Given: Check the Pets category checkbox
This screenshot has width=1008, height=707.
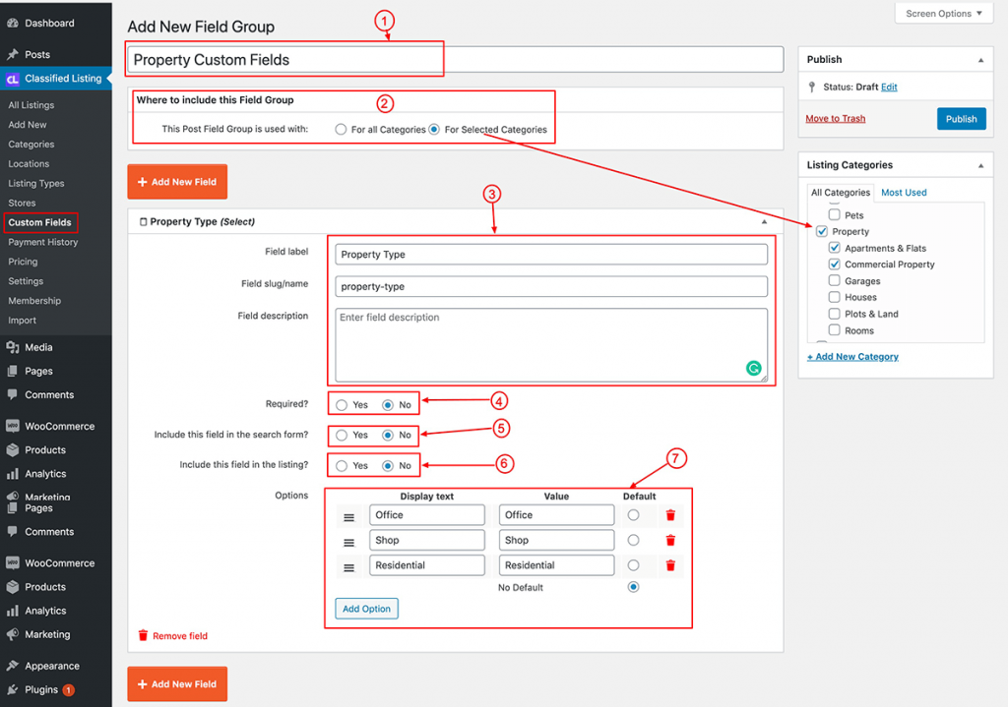Looking at the screenshot, I should pyautogui.click(x=835, y=214).
